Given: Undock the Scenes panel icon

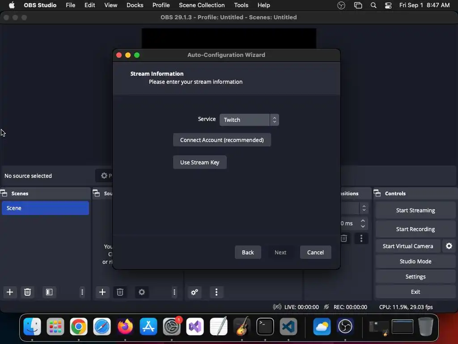Looking at the screenshot, I should (x=4, y=193).
